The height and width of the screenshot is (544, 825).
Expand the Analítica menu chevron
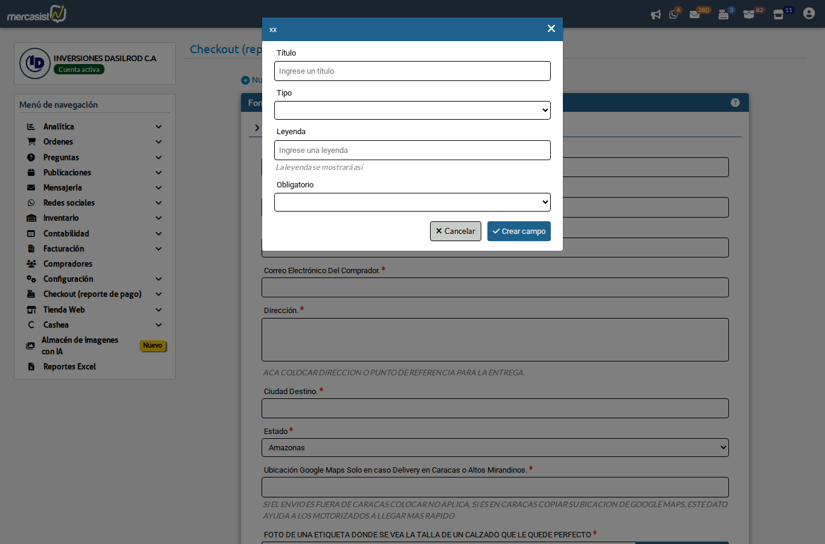(159, 127)
